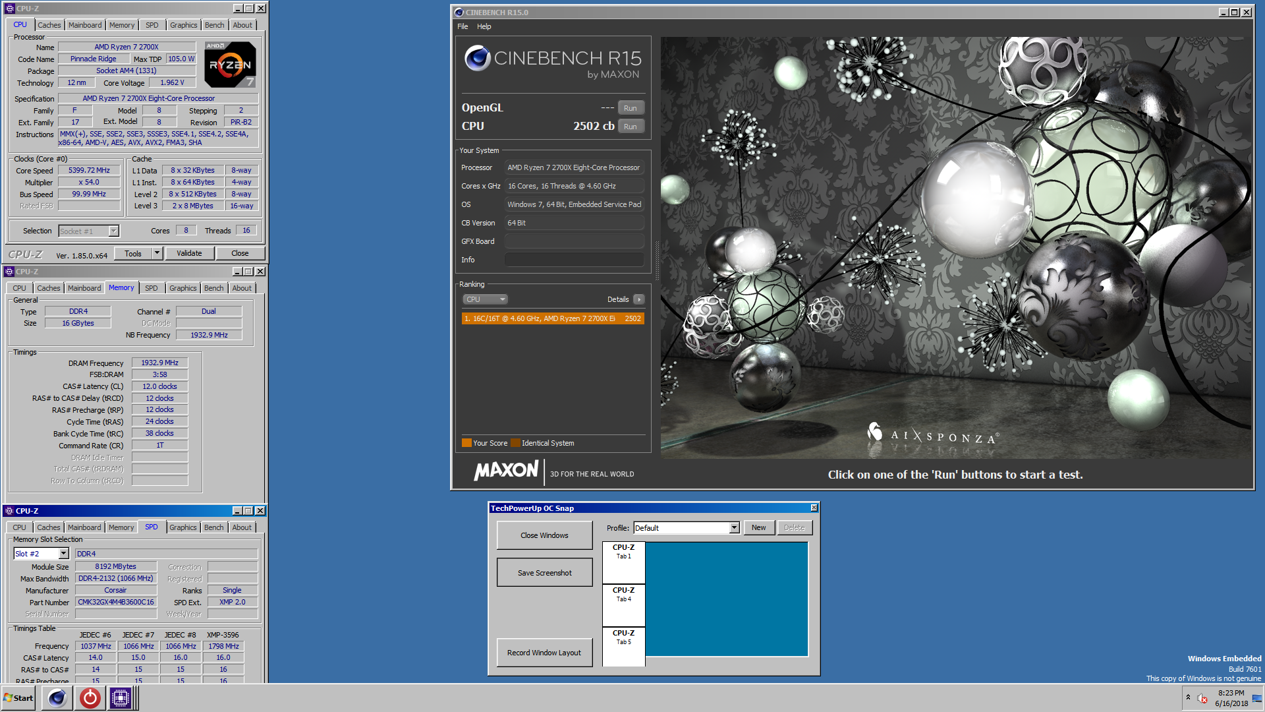Image resolution: width=1265 pixels, height=712 pixels.
Task: Open Graphics tab in CPU-Z Memory window
Action: pyautogui.click(x=183, y=288)
